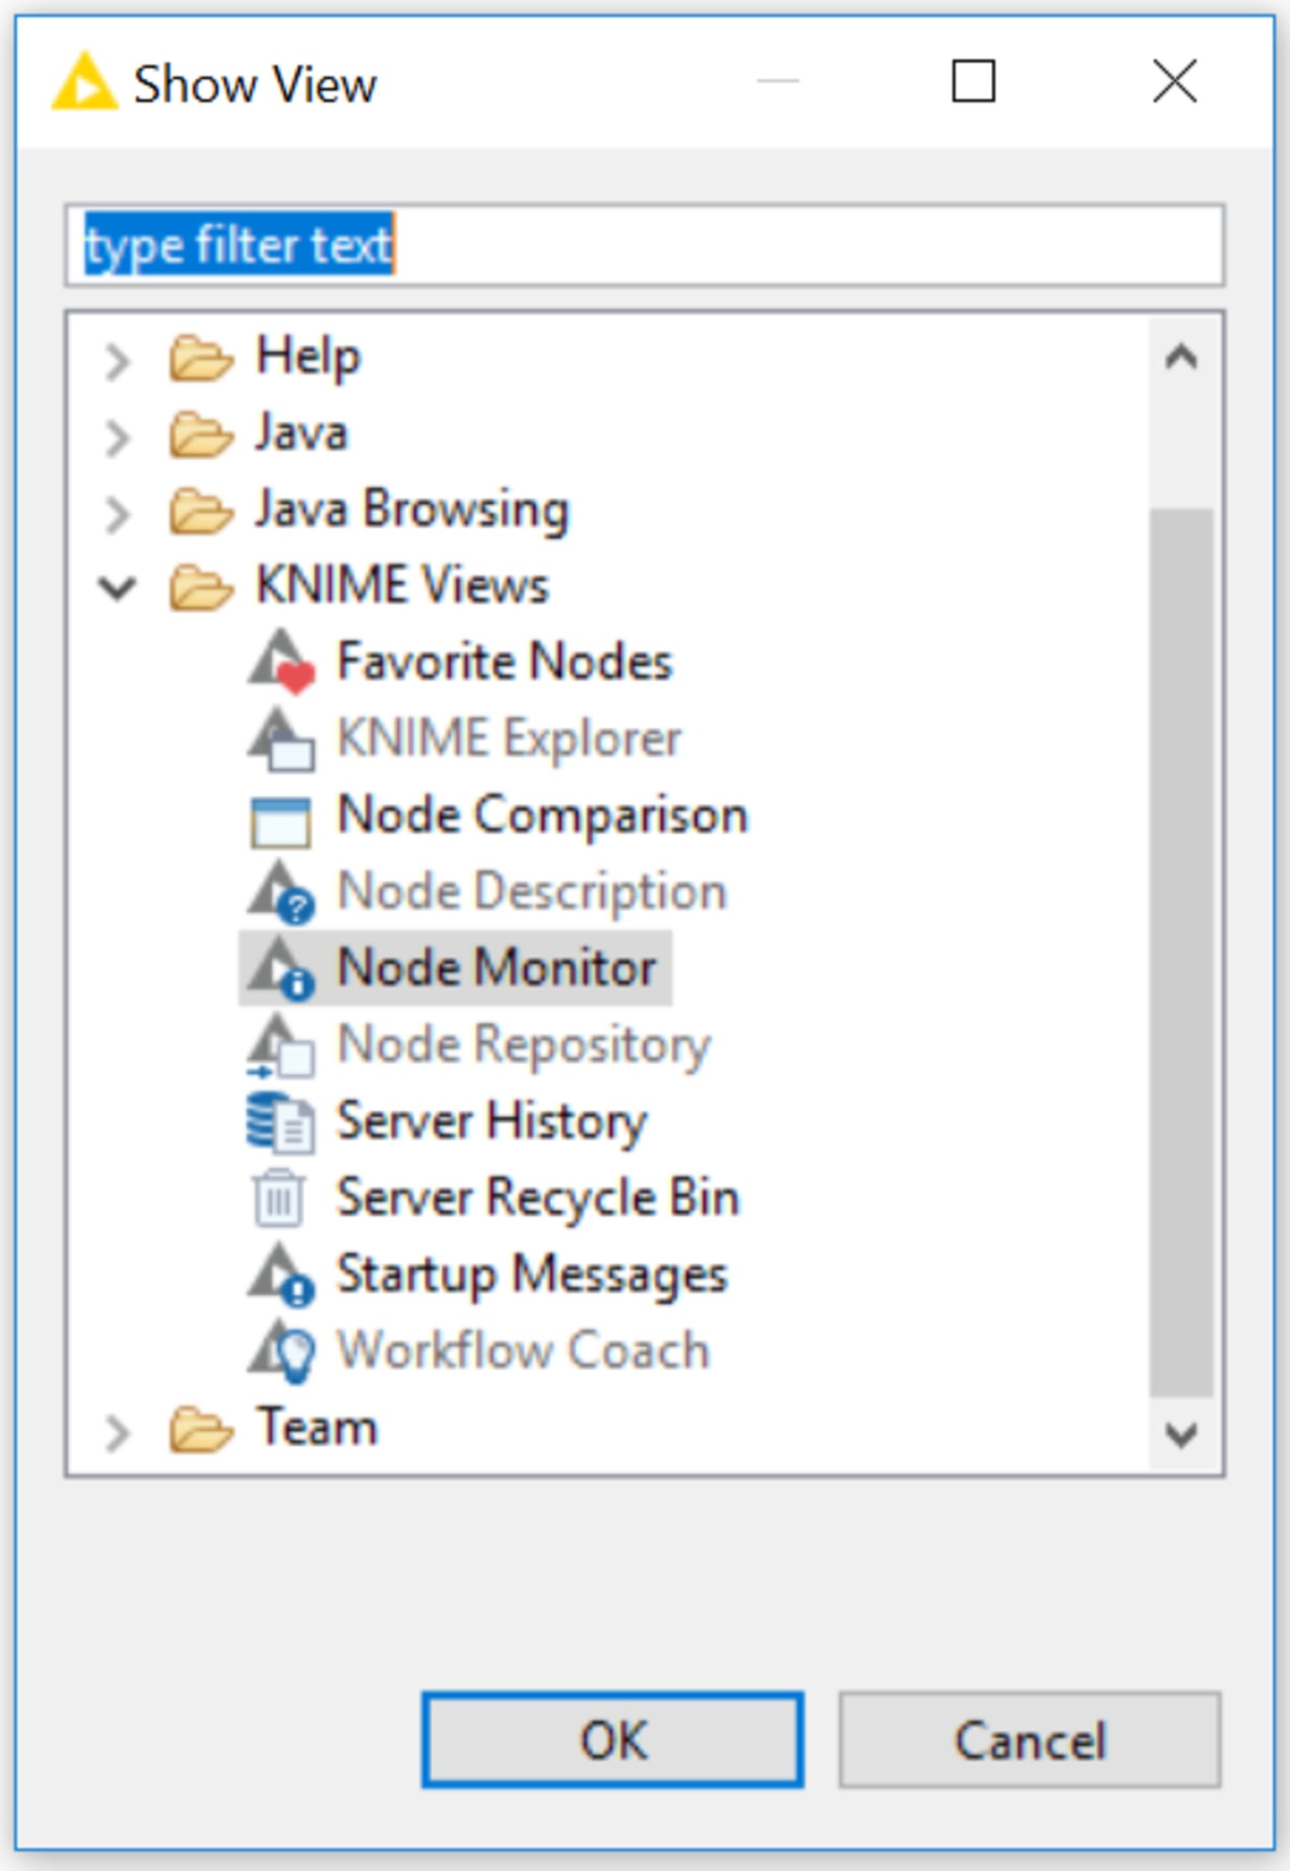
Task: Close the Show View dialog
Action: pos(1174,81)
